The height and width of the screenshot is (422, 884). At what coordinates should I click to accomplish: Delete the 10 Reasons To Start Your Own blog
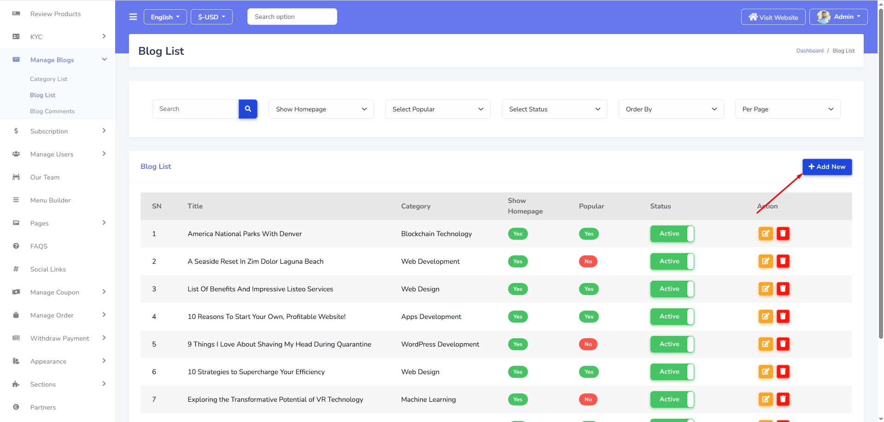[x=783, y=317]
